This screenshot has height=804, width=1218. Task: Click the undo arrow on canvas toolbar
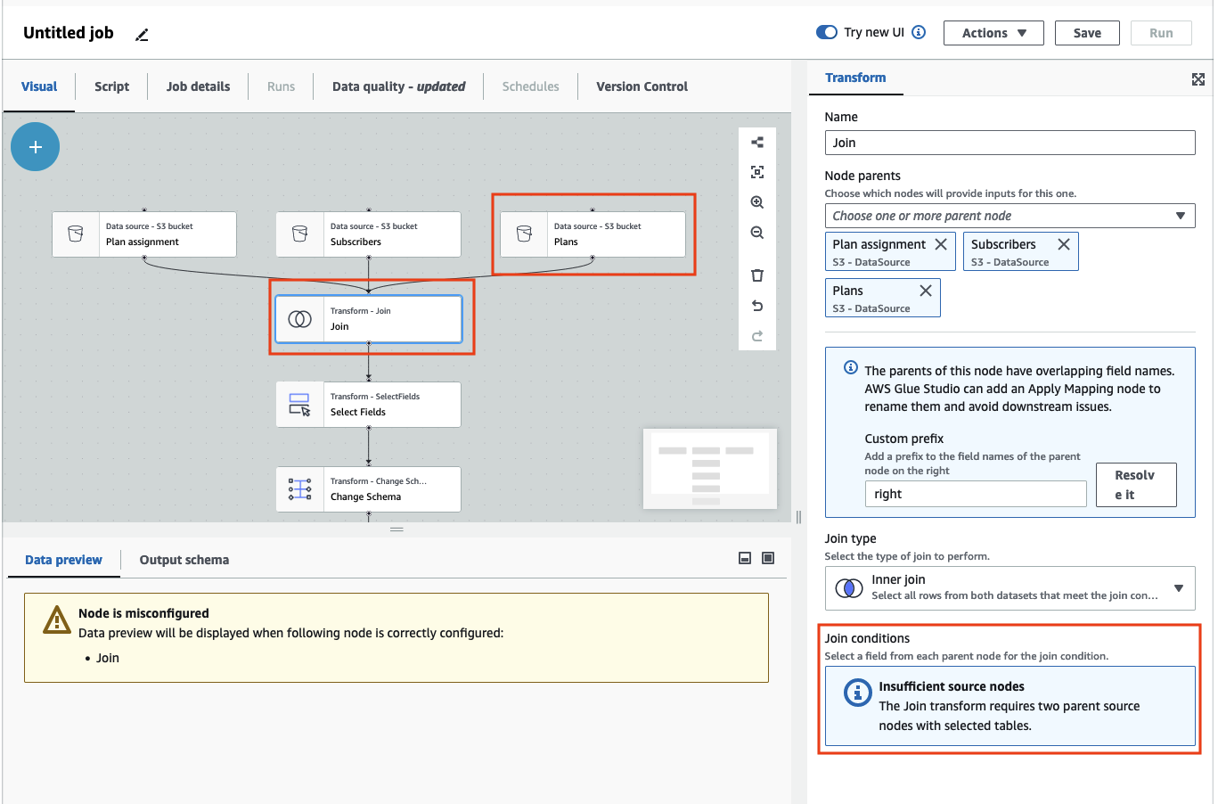pos(756,306)
